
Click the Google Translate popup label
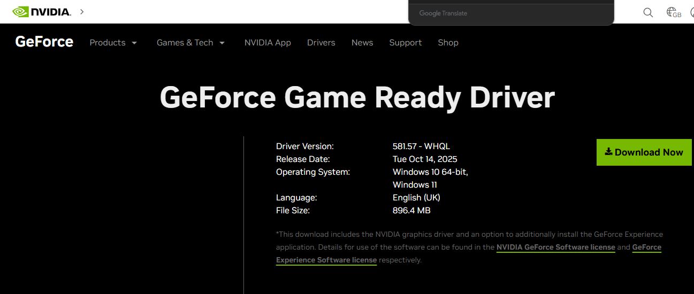point(443,13)
